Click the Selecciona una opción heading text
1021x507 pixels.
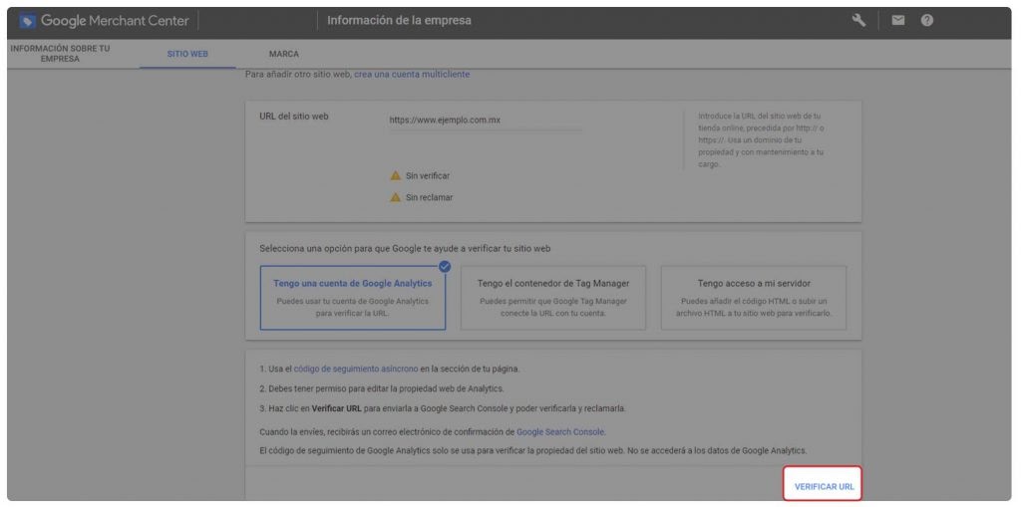coord(405,249)
